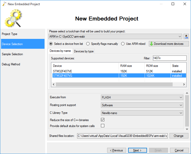Select the 'Select a device from list' radio button
The width and height of the screenshot is (191, 154).
pyautogui.click(x=51, y=44)
